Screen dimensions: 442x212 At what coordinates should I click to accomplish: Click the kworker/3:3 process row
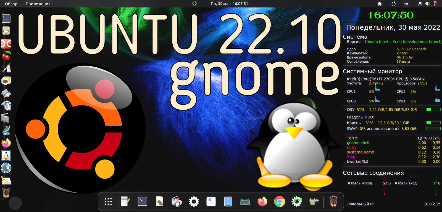pyautogui.click(x=394, y=161)
